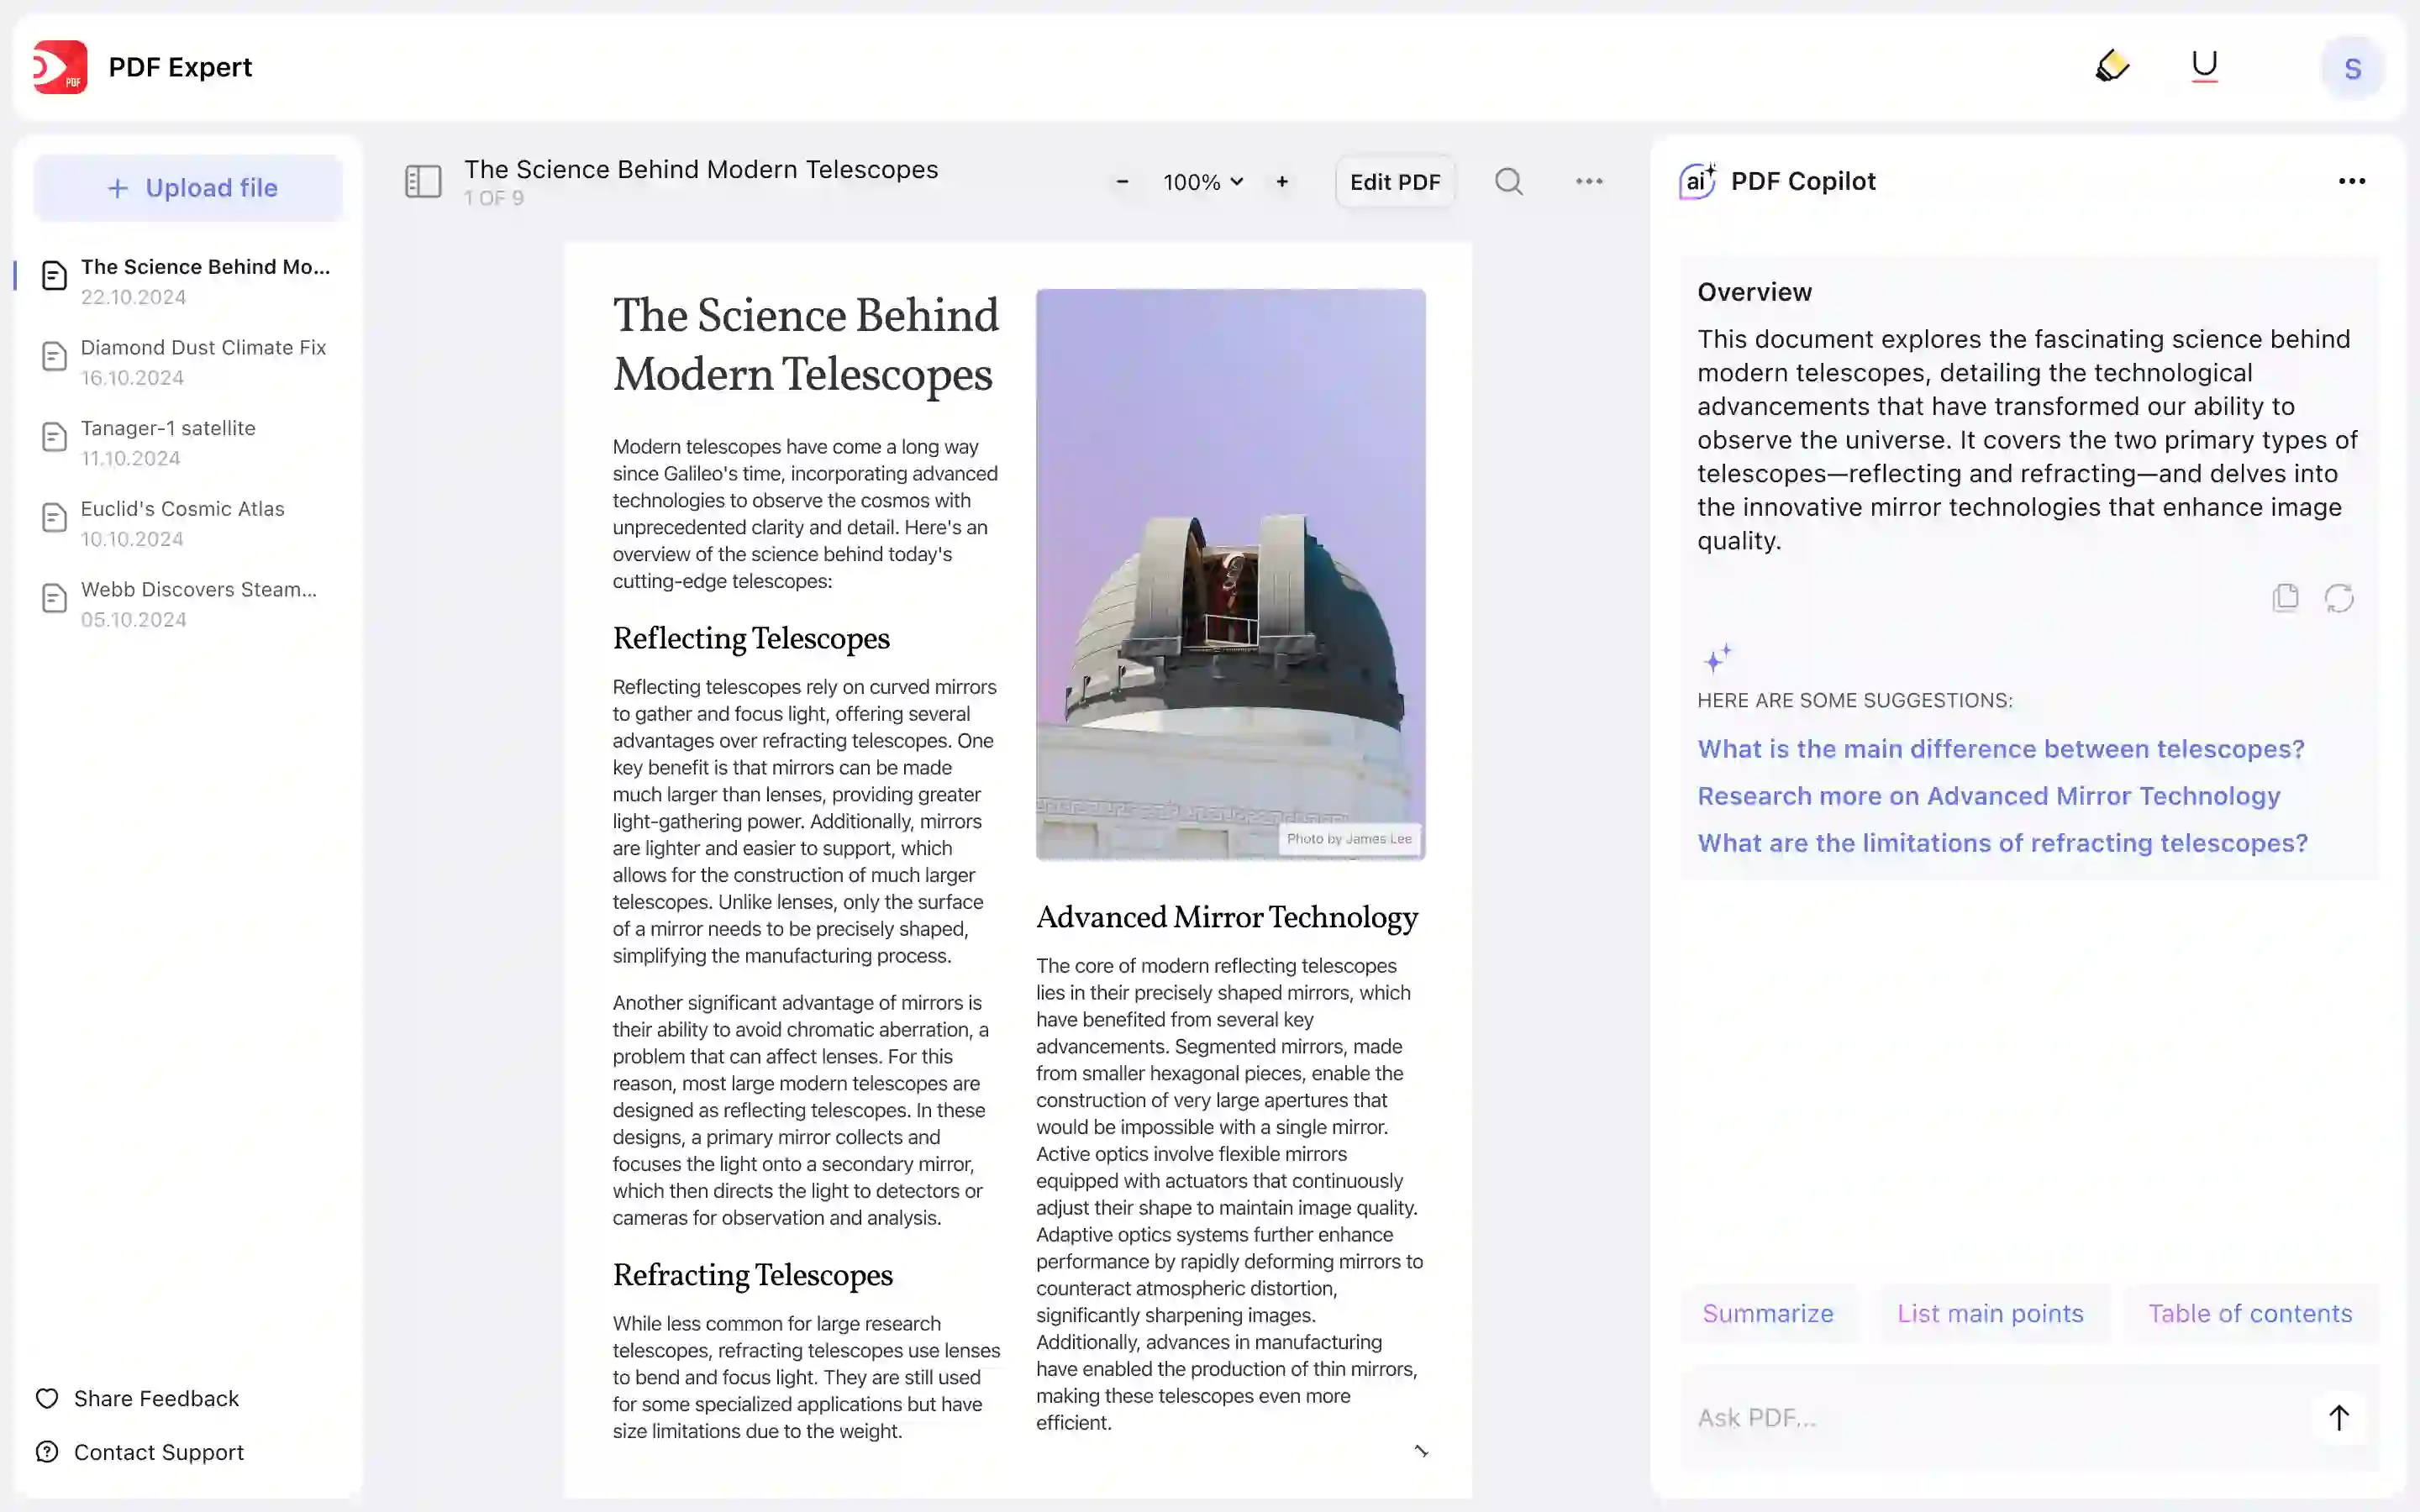Screen dimensions: 2420x1512
Task: Select the underline tool icon
Action: [x=2204, y=66]
